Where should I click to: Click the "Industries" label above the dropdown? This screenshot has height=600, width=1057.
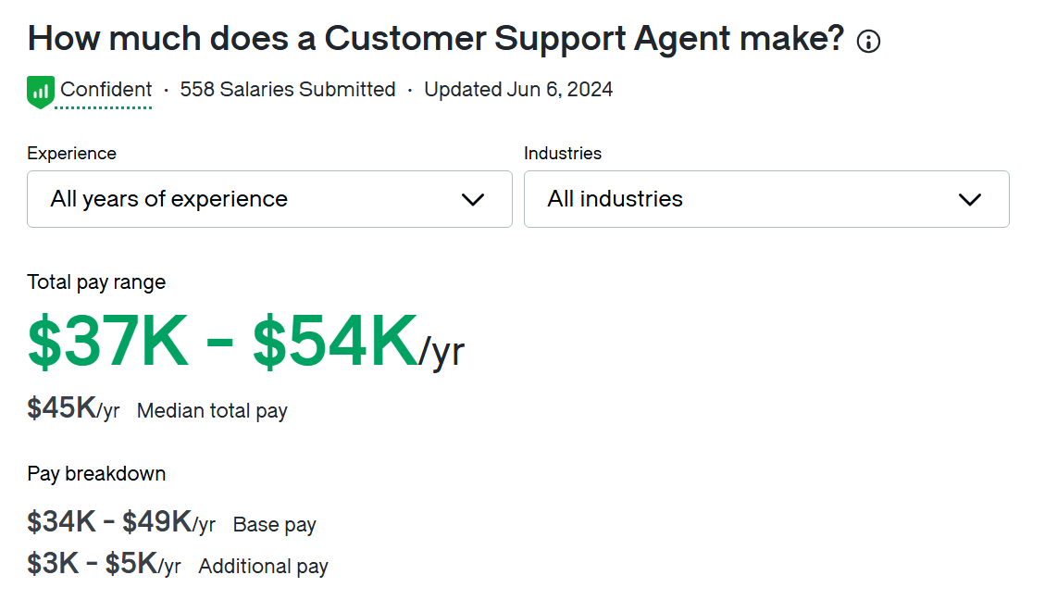(x=562, y=154)
